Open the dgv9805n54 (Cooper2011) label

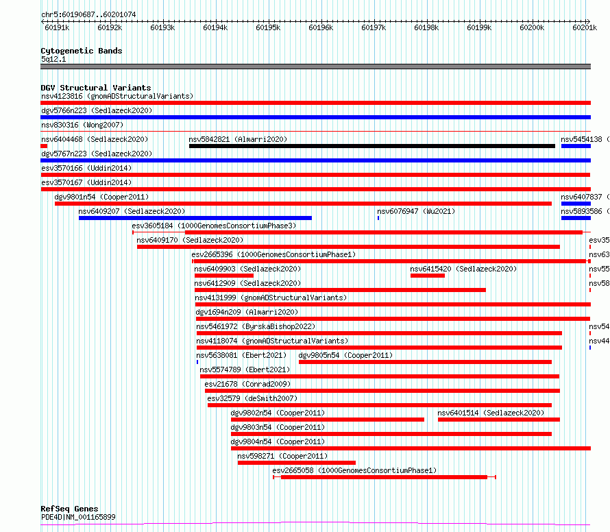click(x=345, y=355)
